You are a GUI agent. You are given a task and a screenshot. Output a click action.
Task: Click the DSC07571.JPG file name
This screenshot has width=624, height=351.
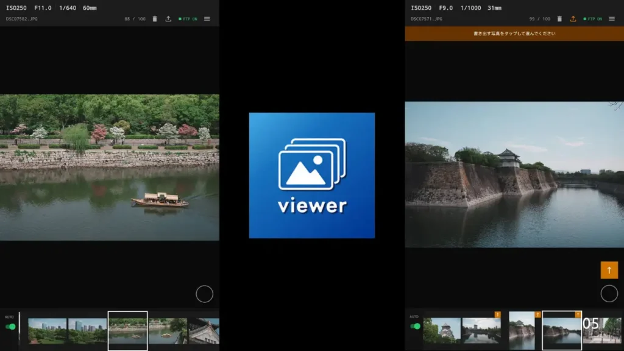click(426, 19)
